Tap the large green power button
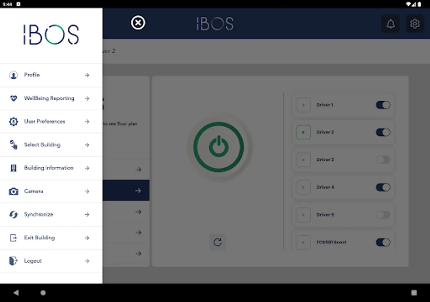This screenshot has height=302, width=430. (x=219, y=147)
